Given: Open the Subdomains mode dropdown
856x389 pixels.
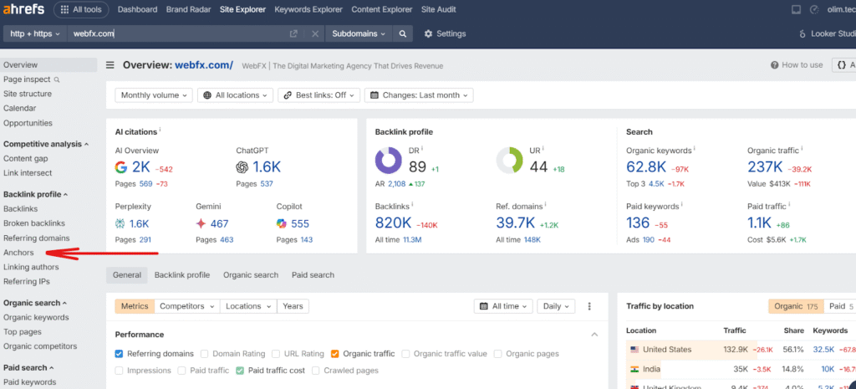Looking at the screenshot, I should tap(359, 33).
